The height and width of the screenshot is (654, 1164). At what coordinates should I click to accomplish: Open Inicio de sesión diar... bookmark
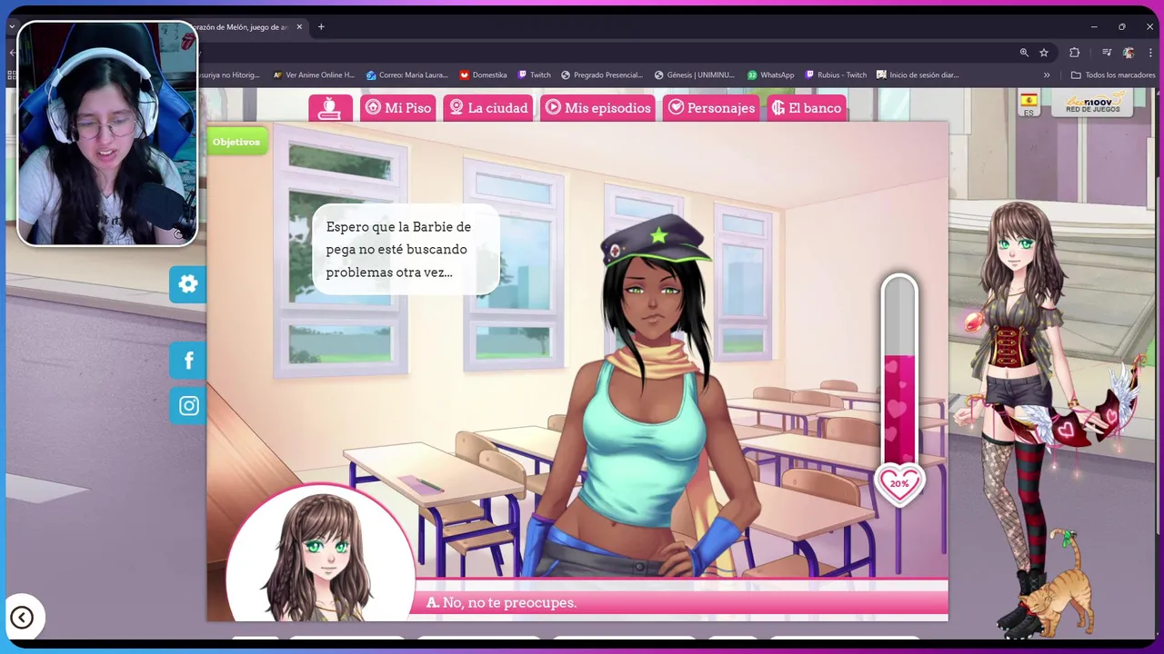click(x=918, y=75)
